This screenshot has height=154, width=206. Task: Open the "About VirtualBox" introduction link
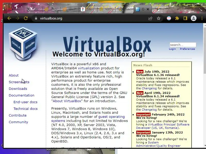67,101
